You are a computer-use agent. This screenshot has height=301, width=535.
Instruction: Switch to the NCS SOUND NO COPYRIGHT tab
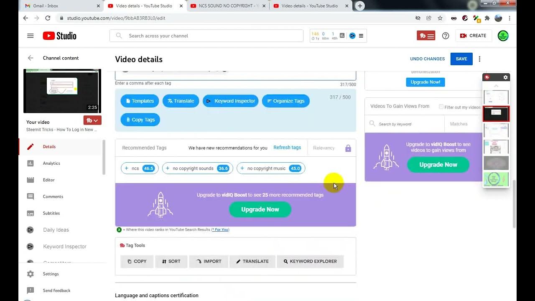tap(228, 6)
